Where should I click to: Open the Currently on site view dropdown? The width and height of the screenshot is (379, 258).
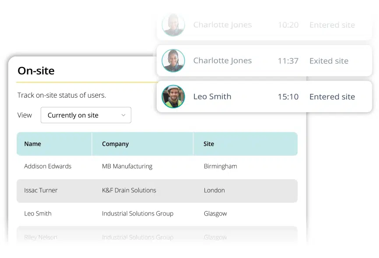point(86,115)
